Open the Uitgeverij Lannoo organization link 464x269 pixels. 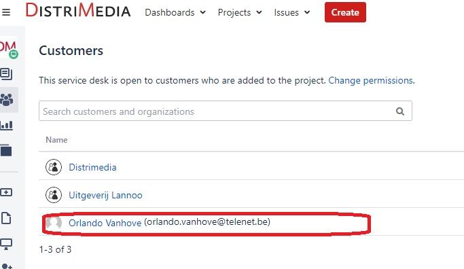click(105, 195)
